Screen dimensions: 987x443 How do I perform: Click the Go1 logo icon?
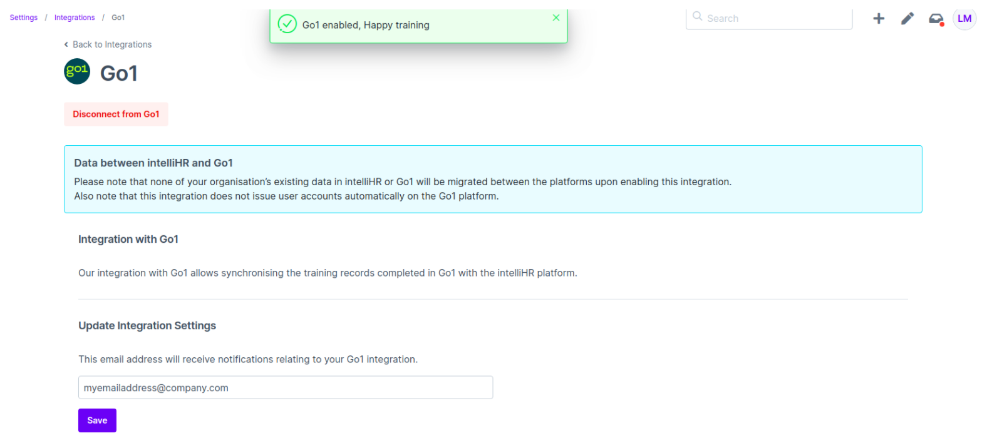tap(77, 71)
